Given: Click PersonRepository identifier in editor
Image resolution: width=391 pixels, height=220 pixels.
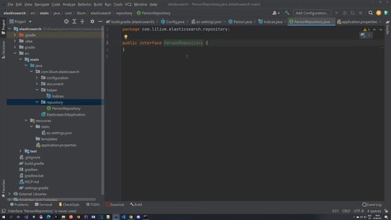Looking at the screenshot, I should click(x=183, y=43).
